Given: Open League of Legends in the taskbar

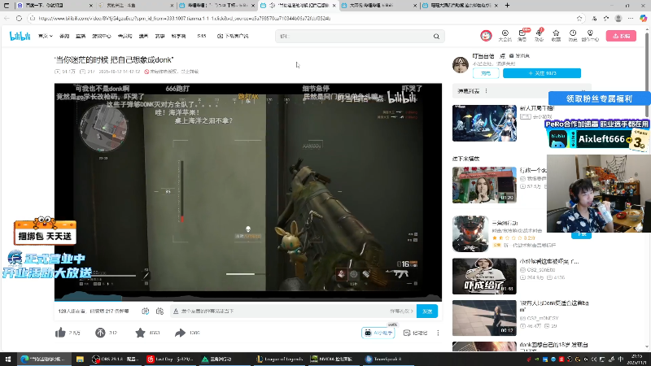Looking at the screenshot, I should tap(279, 359).
